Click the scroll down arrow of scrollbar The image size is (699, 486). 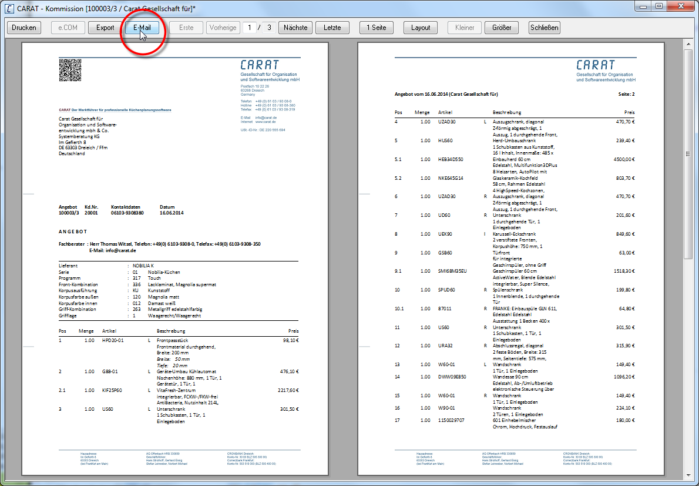(688, 474)
